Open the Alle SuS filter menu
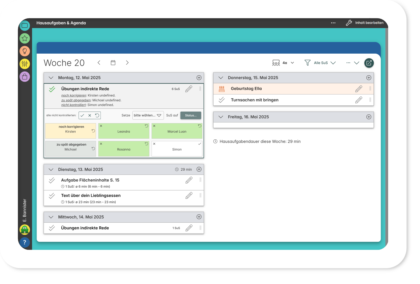The image size is (420, 284). (x=320, y=63)
